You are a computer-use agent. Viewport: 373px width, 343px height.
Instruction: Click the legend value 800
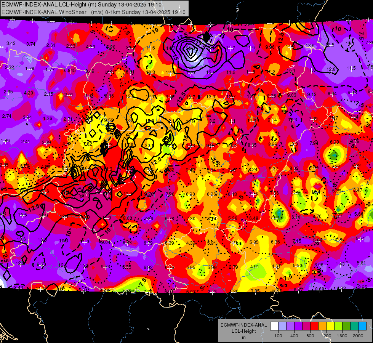[310, 336]
